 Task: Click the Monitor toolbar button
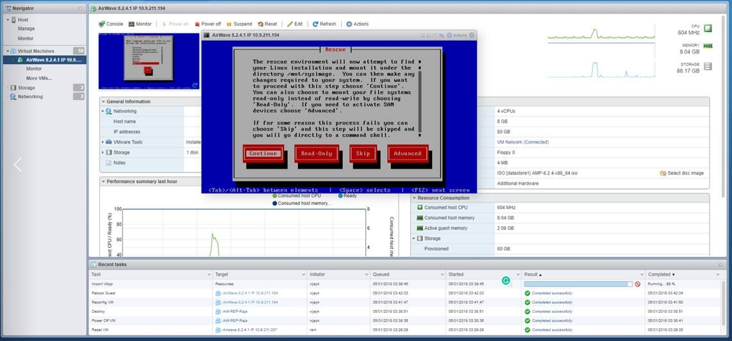pyautogui.click(x=140, y=24)
